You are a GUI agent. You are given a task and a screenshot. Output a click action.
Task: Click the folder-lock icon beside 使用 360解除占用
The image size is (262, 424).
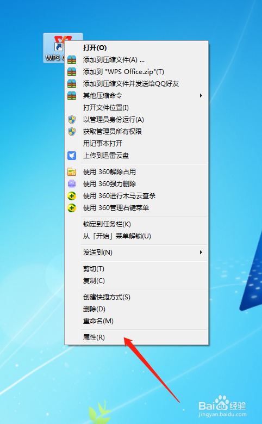(72, 172)
